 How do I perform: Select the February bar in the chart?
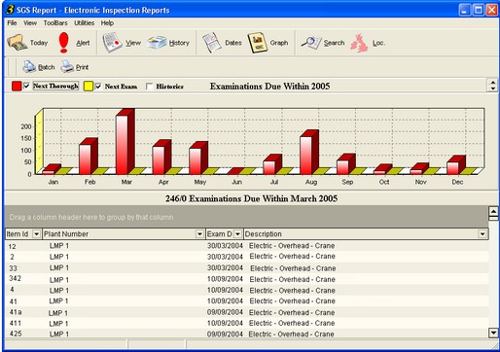[x=89, y=157]
